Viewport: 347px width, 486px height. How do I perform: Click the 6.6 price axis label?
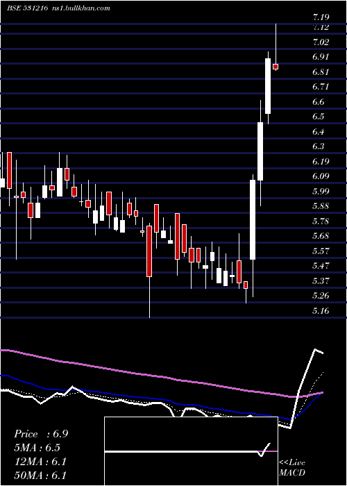[x=319, y=102]
